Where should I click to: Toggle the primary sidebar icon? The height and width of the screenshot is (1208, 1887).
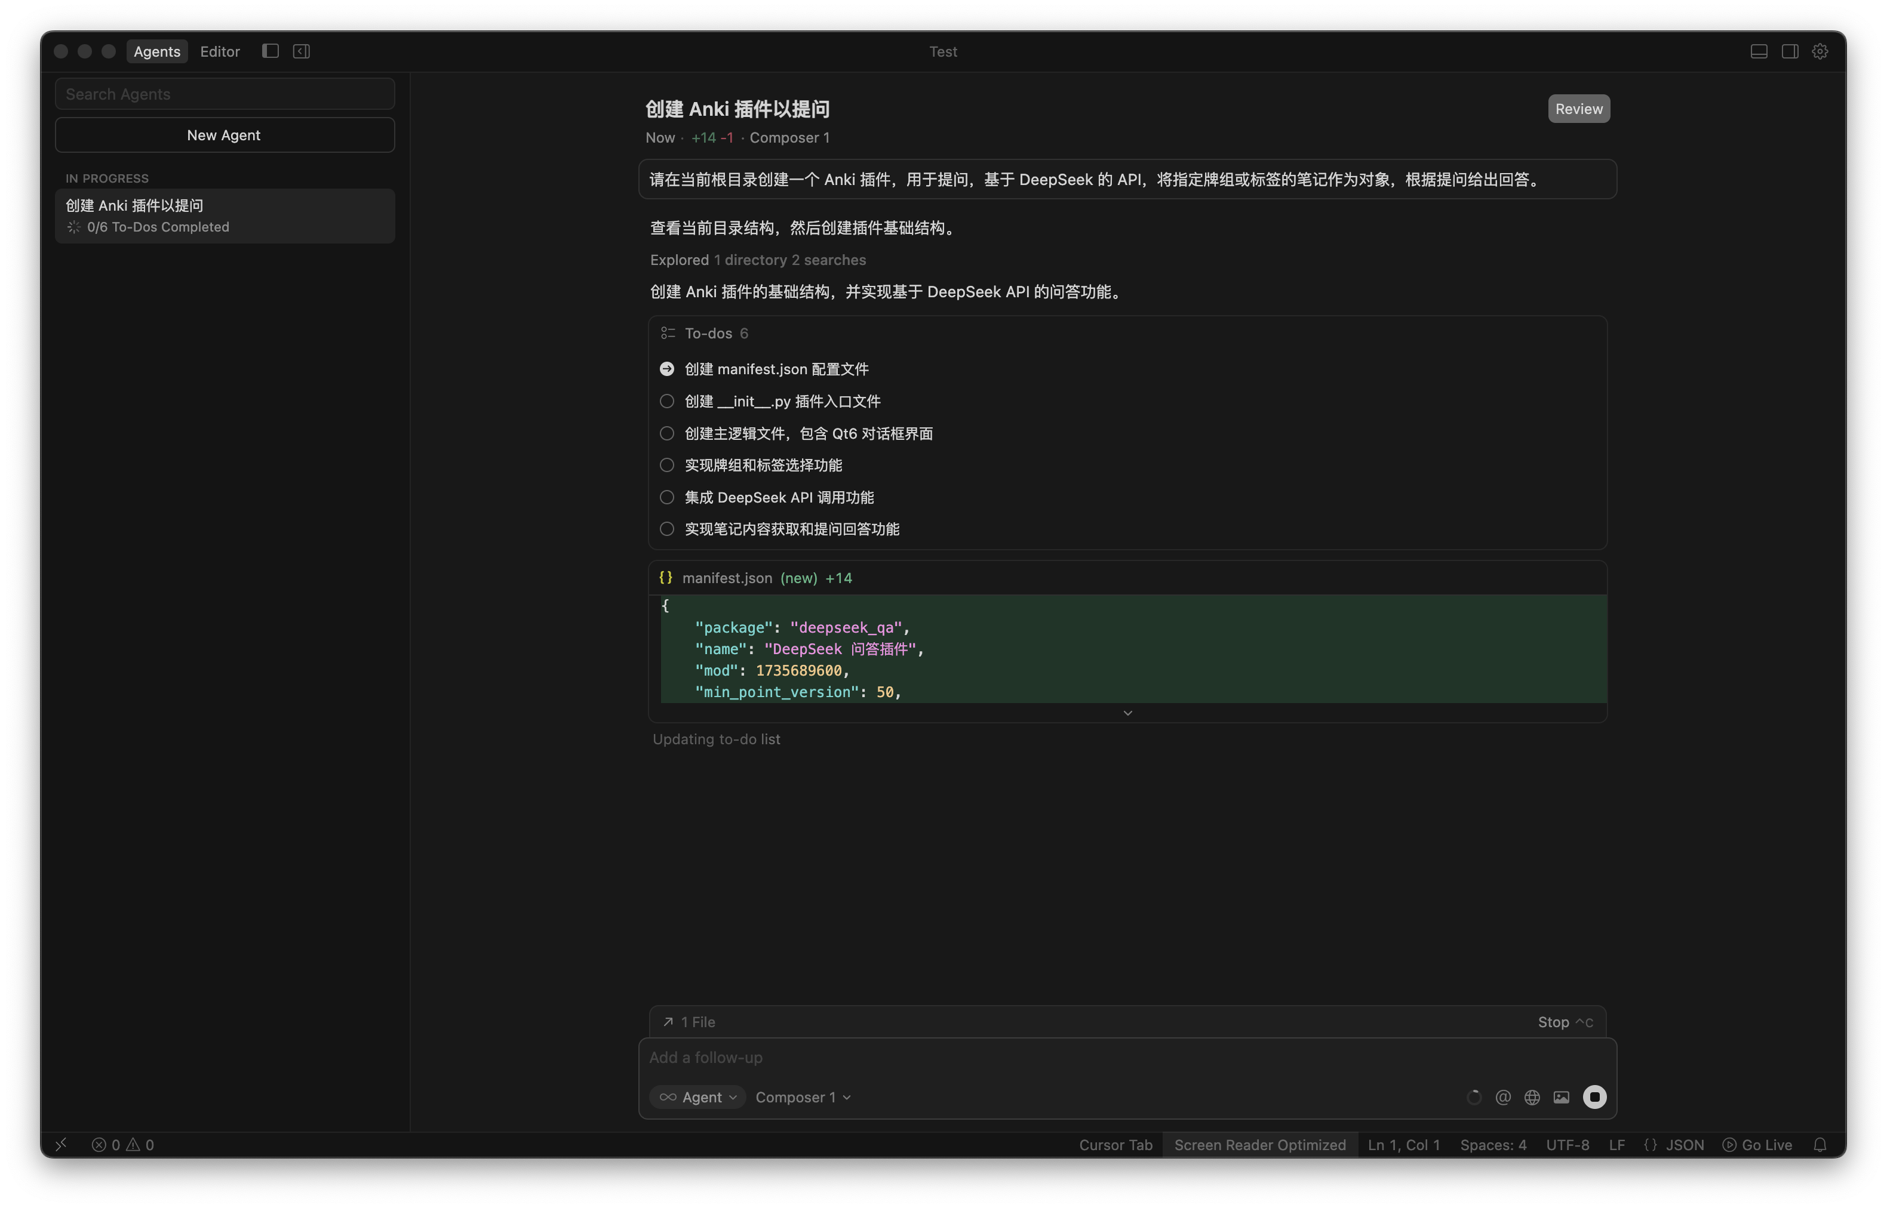[270, 51]
